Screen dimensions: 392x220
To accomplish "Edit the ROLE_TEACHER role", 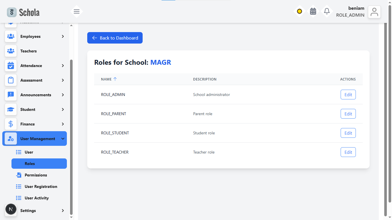I will (x=348, y=152).
